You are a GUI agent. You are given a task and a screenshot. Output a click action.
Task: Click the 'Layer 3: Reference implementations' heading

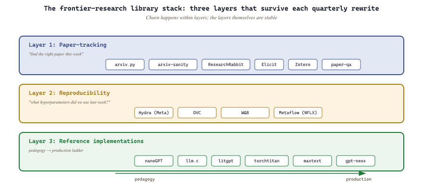pos(86,141)
